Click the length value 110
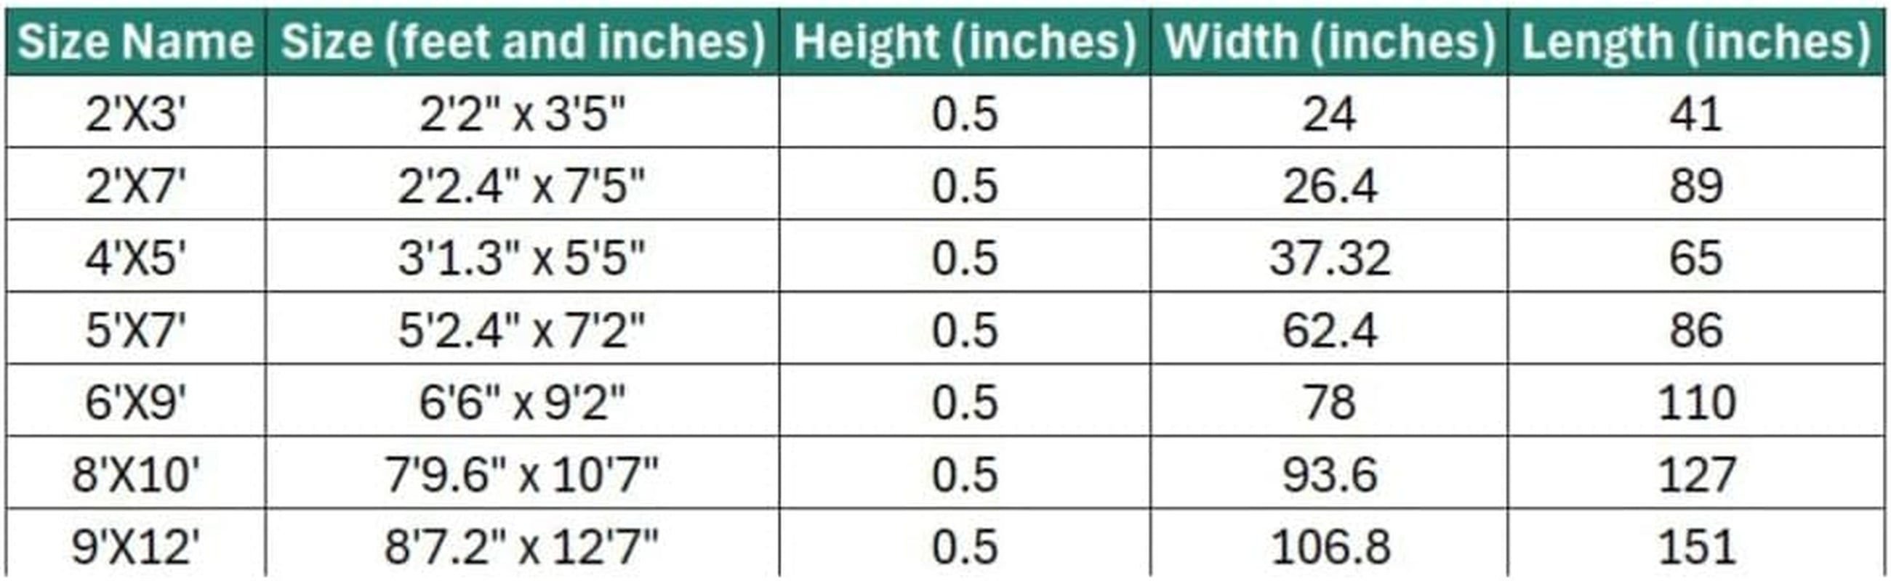The image size is (1891, 581). pyautogui.click(x=1696, y=402)
